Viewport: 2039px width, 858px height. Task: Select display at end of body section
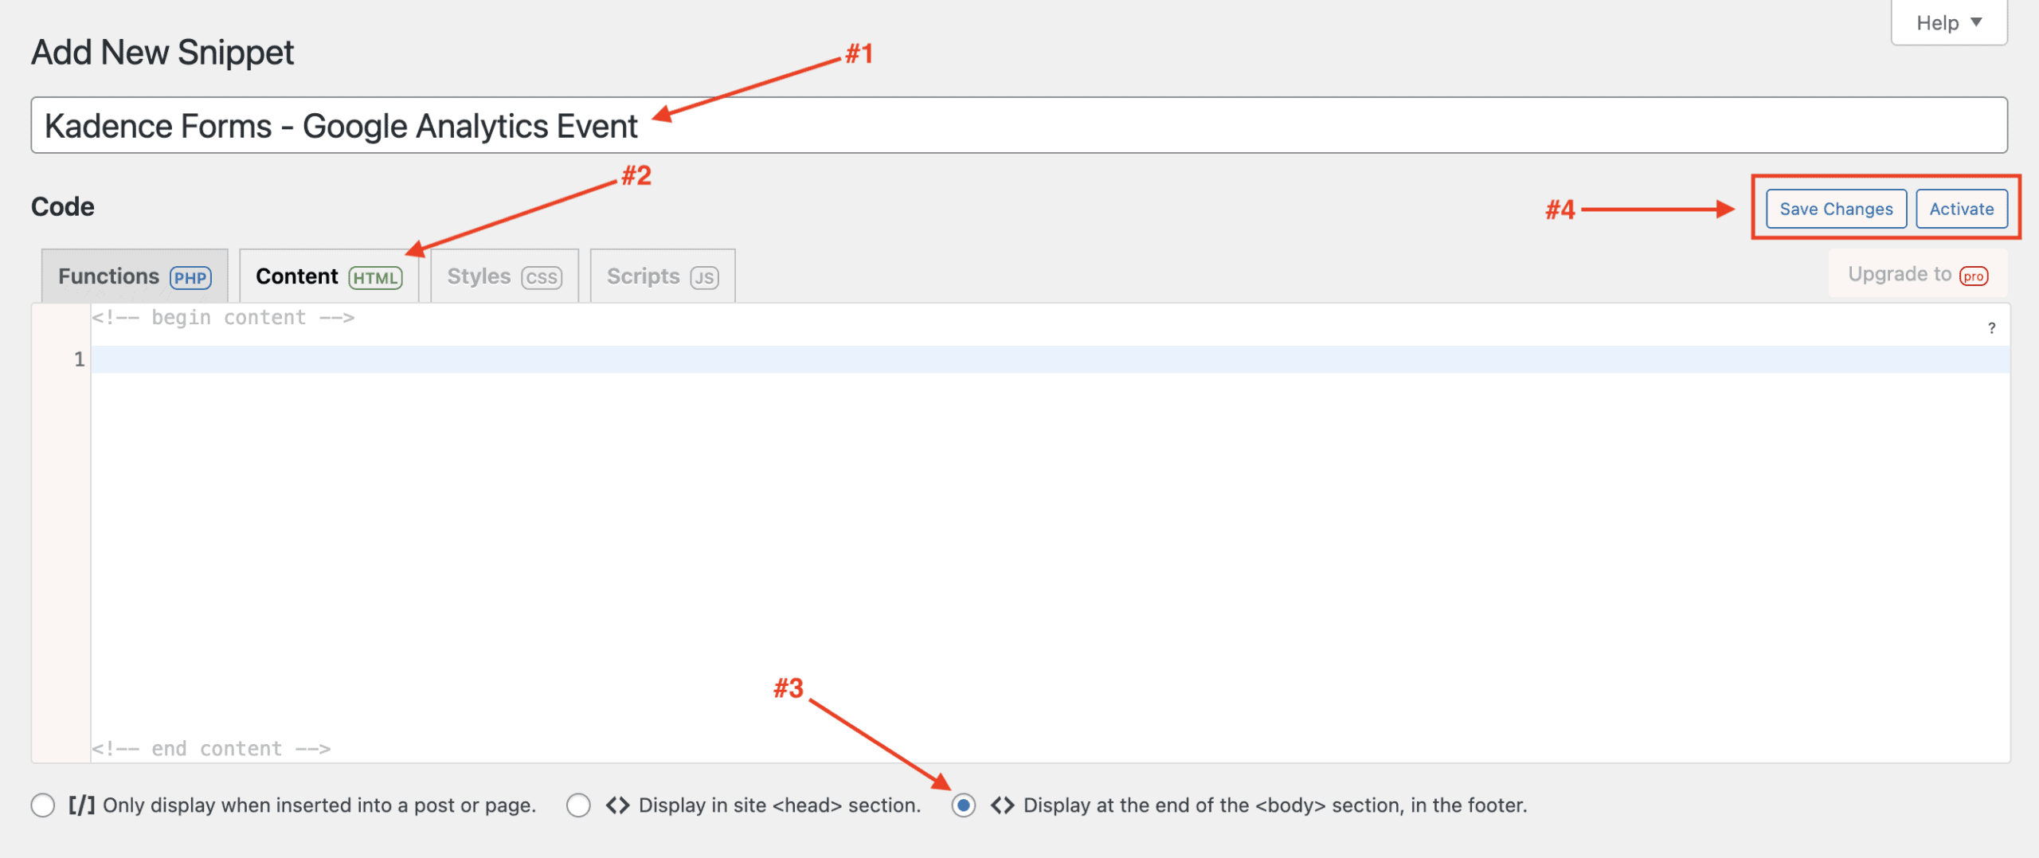coord(964,805)
